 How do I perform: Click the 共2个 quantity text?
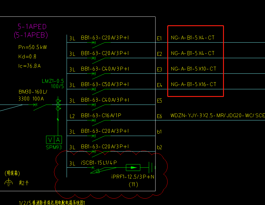click(24, 183)
